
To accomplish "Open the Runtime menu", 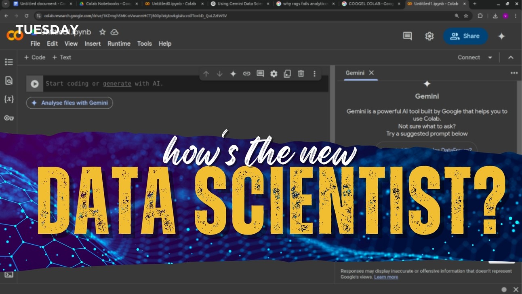I will (119, 44).
